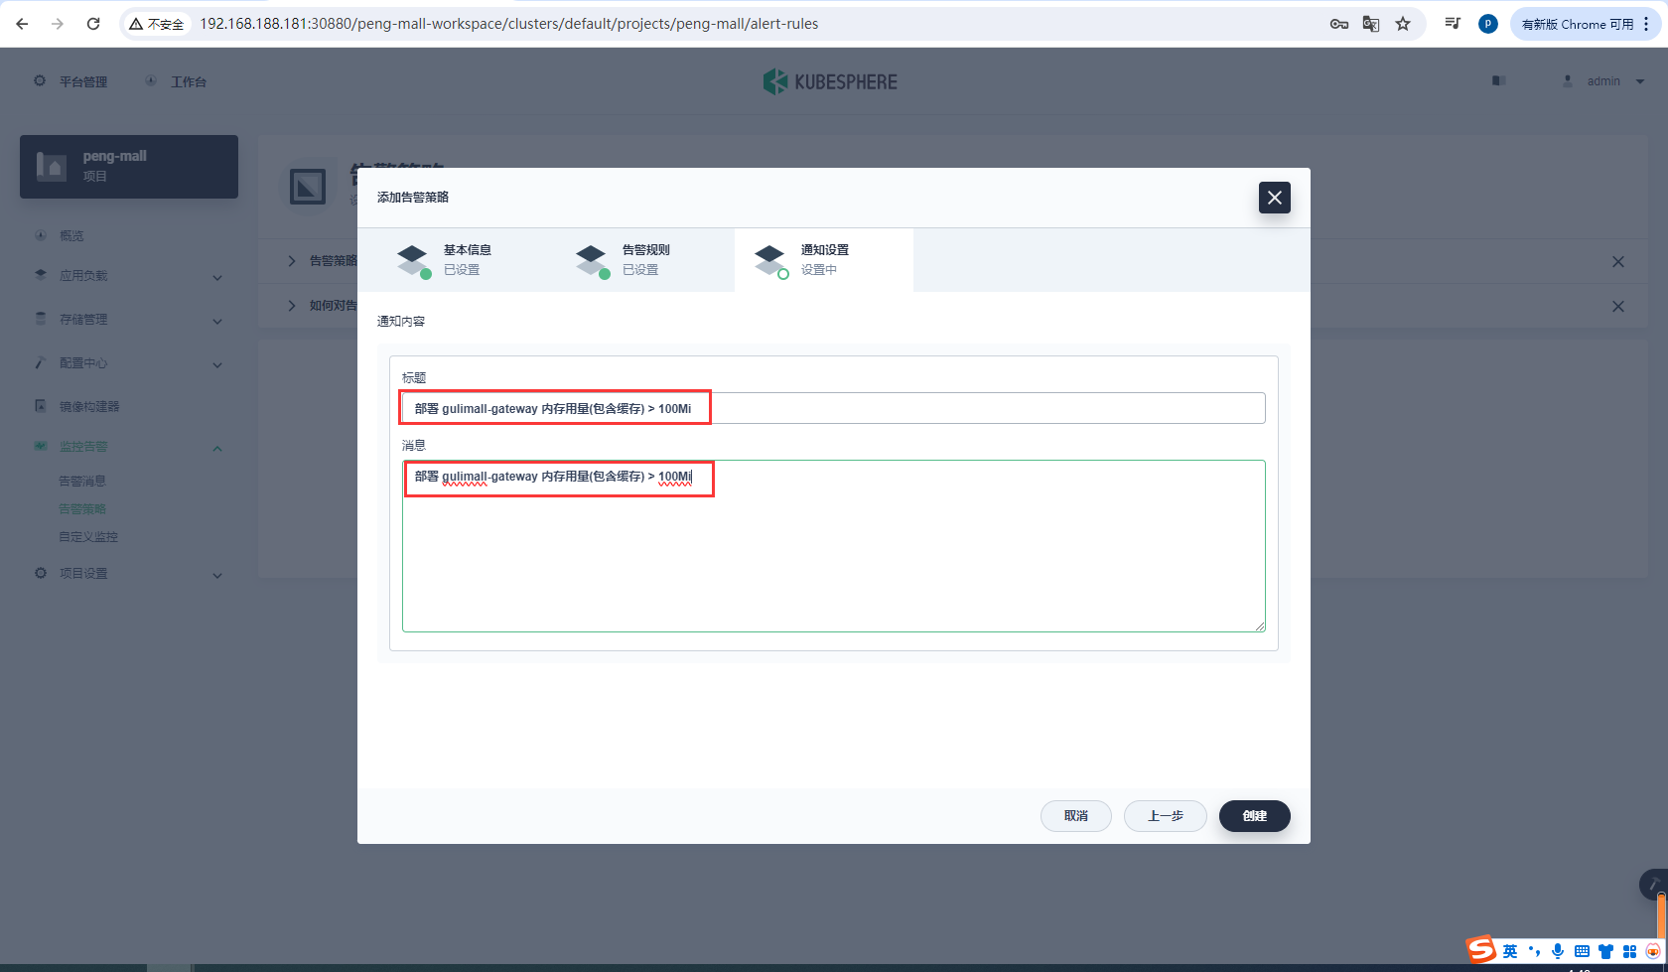Click the 标题 input field
The height and width of the screenshot is (972, 1668).
point(834,408)
